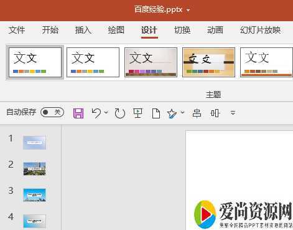293x230 pixels.
Task: Select slide 2 thumbnail
Action: click(34, 169)
